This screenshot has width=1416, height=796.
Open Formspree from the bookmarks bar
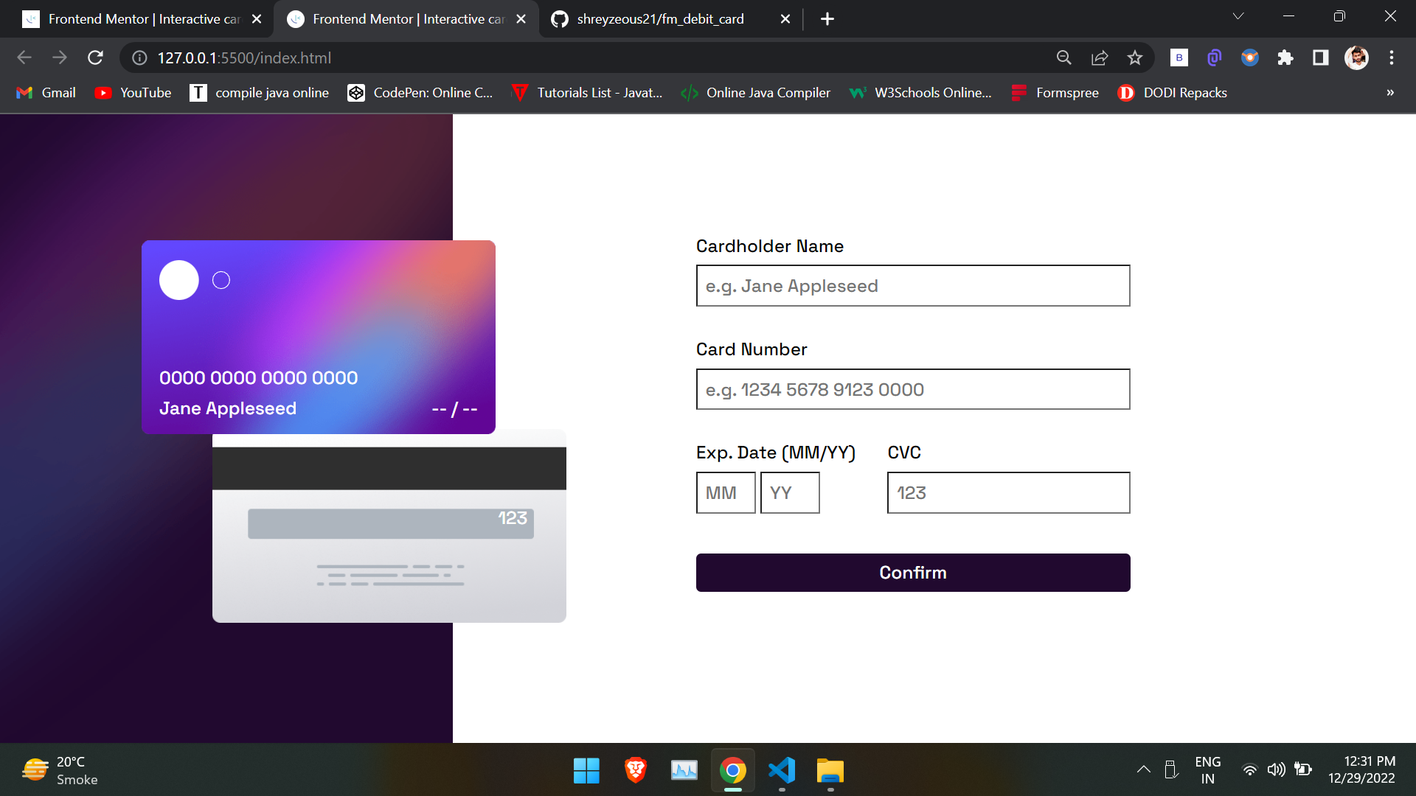coord(1055,92)
